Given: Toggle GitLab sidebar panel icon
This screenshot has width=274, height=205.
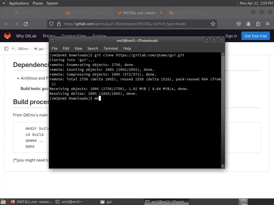Looking at the screenshot, I should pyautogui.click(x=6, y=49).
